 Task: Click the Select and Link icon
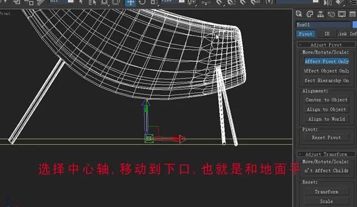point(17,2)
